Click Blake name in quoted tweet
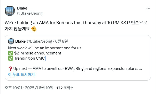The image size is (161, 94). click(20, 41)
